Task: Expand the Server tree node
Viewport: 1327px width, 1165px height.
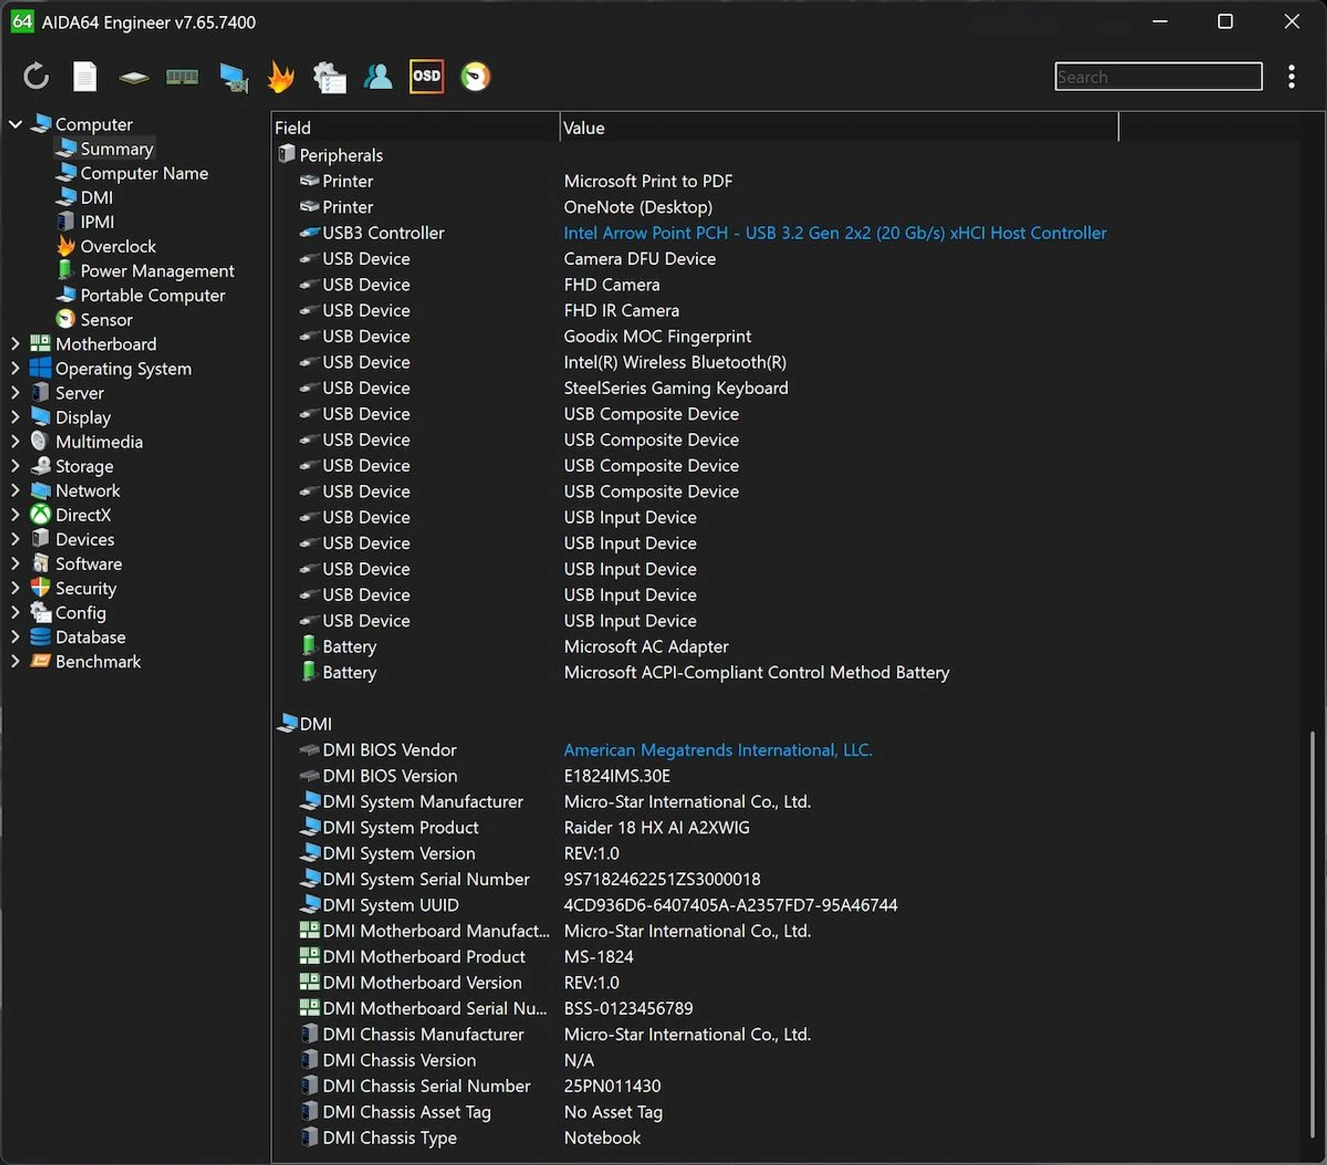Action: click(x=16, y=393)
